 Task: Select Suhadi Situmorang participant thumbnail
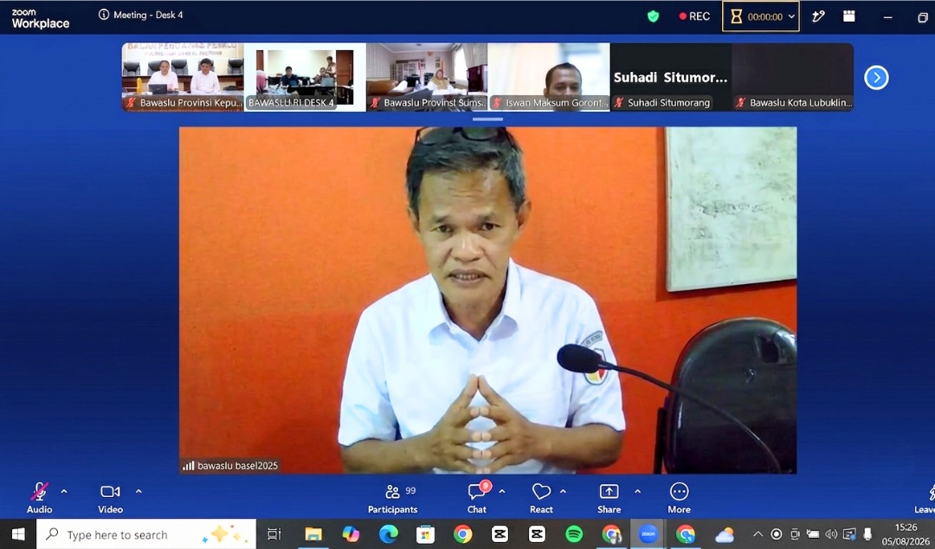pyautogui.click(x=671, y=77)
